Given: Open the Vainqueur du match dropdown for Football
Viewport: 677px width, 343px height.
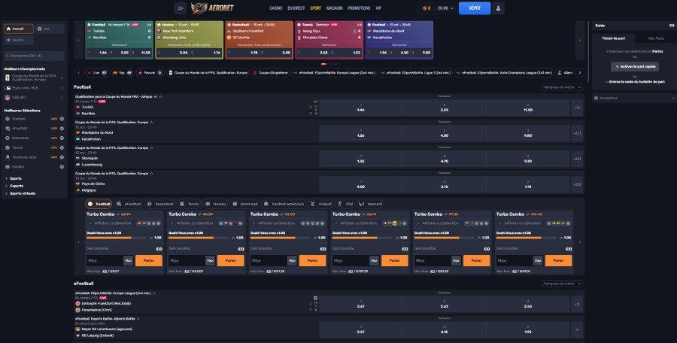Looking at the screenshot, I should [559, 87].
